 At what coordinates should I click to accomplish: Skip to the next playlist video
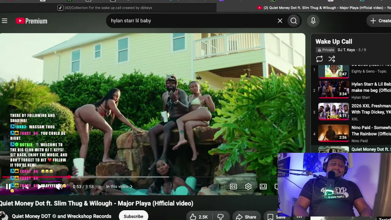41,187
